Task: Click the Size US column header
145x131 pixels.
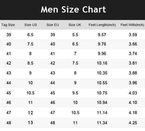Action: (31, 25)
